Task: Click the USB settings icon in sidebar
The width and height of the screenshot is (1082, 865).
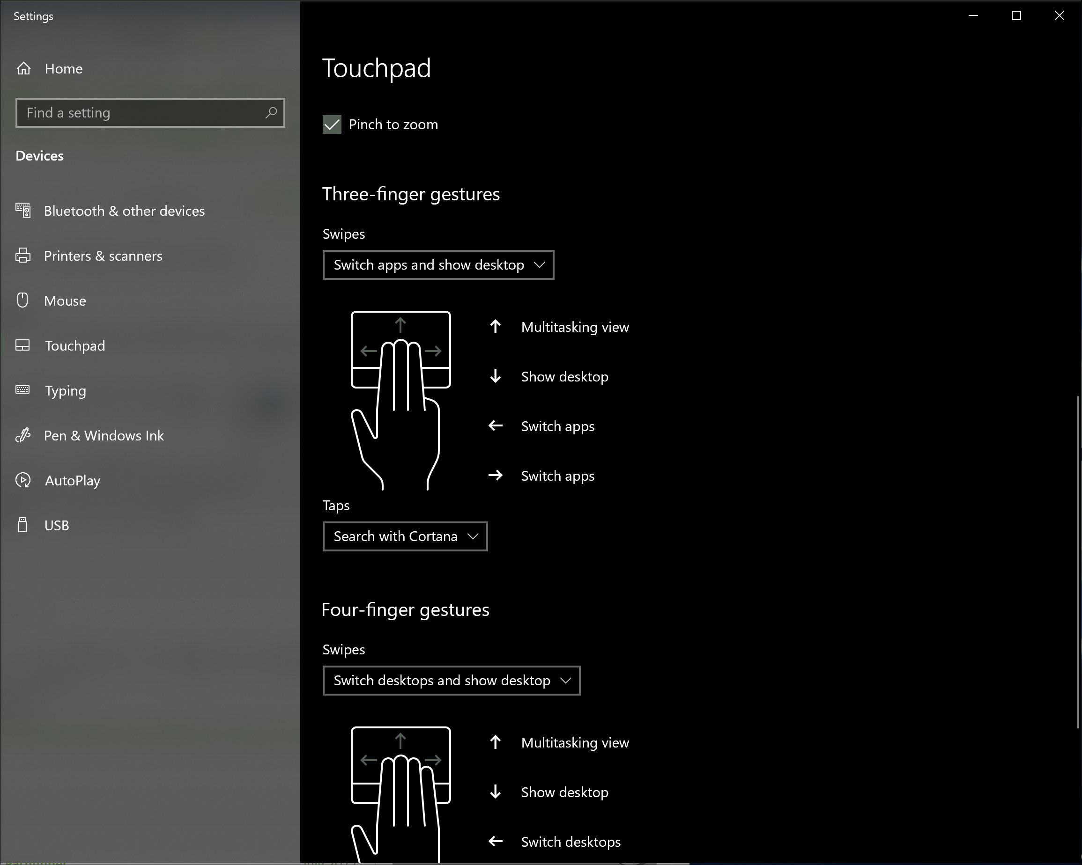Action: pos(24,525)
